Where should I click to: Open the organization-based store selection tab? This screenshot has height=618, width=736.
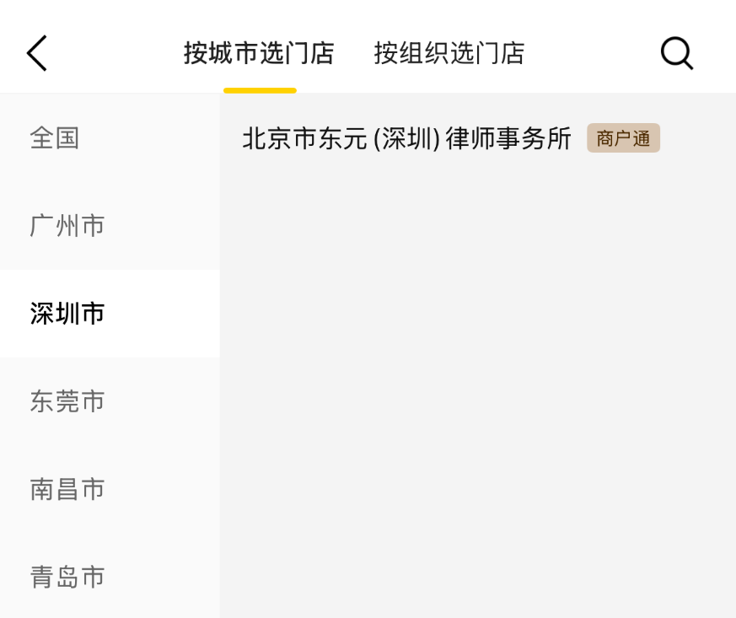tap(449, 53)
